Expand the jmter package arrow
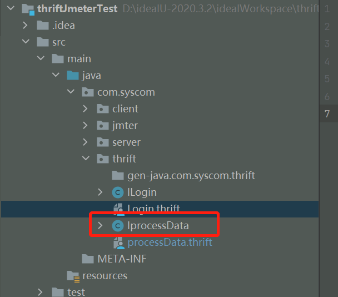338x297 pixels. point(86,125)
